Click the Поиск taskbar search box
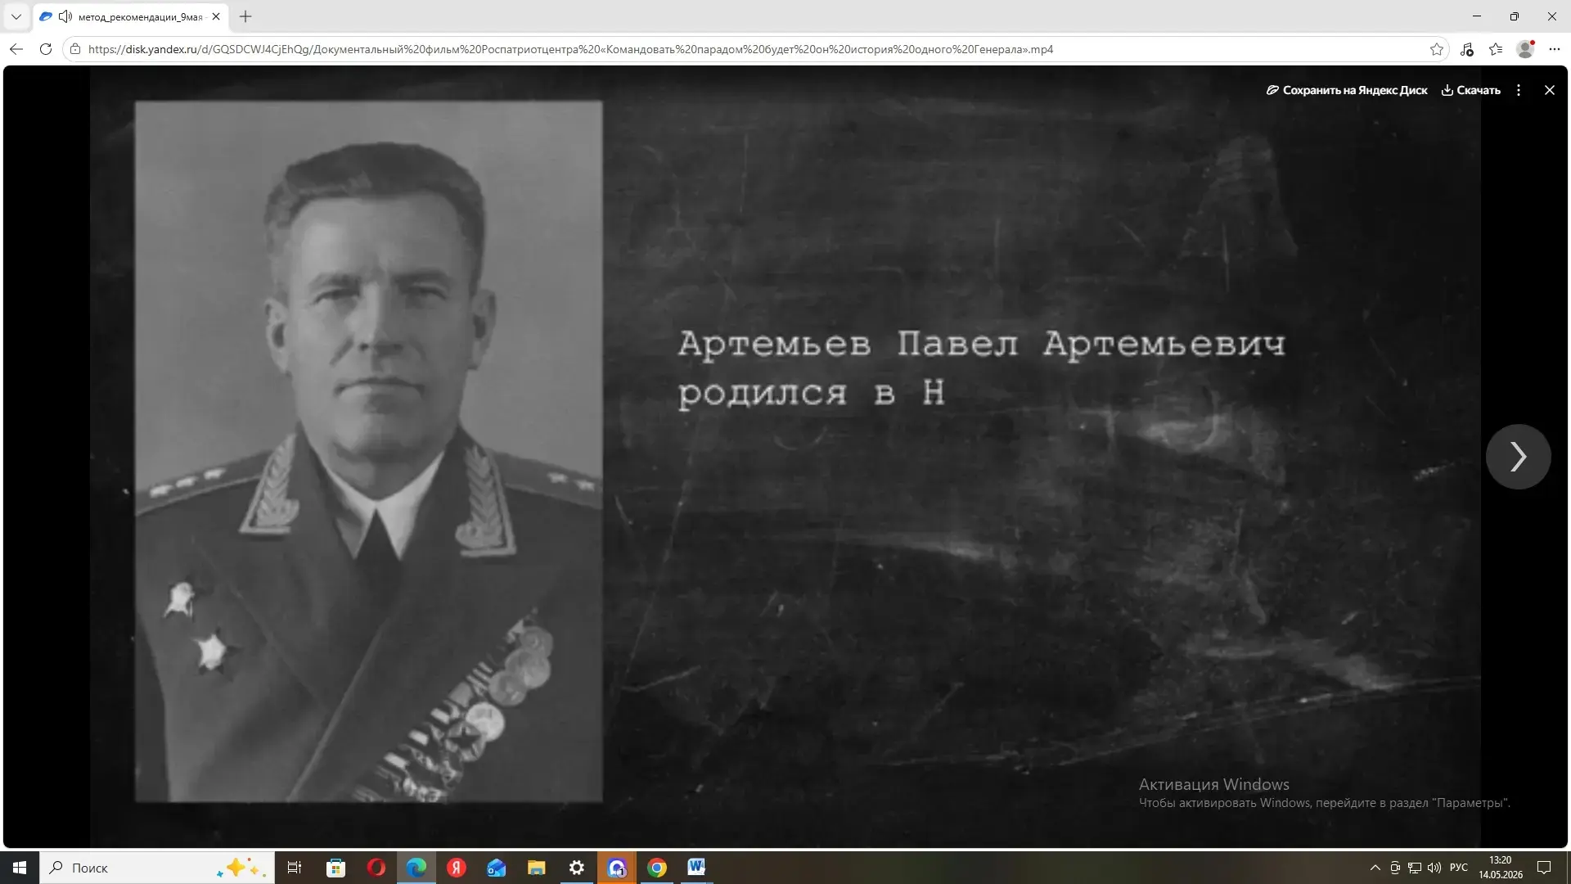The height and width of the screenshot is (884, 1571). coord(155,868)
